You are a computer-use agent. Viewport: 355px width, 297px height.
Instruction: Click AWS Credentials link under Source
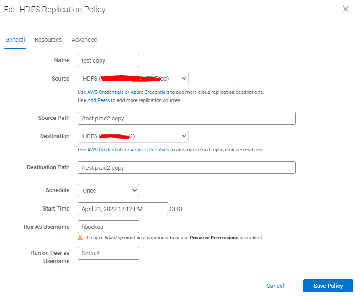pyautogui.click(x=105, y=92)
